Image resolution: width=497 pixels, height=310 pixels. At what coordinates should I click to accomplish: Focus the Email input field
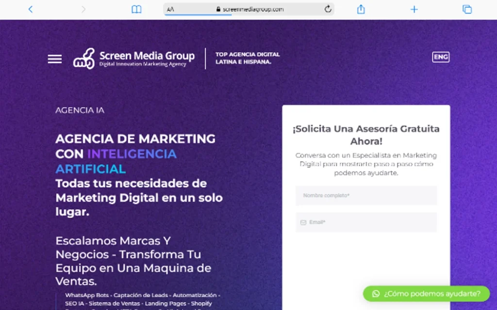point(366,222)
